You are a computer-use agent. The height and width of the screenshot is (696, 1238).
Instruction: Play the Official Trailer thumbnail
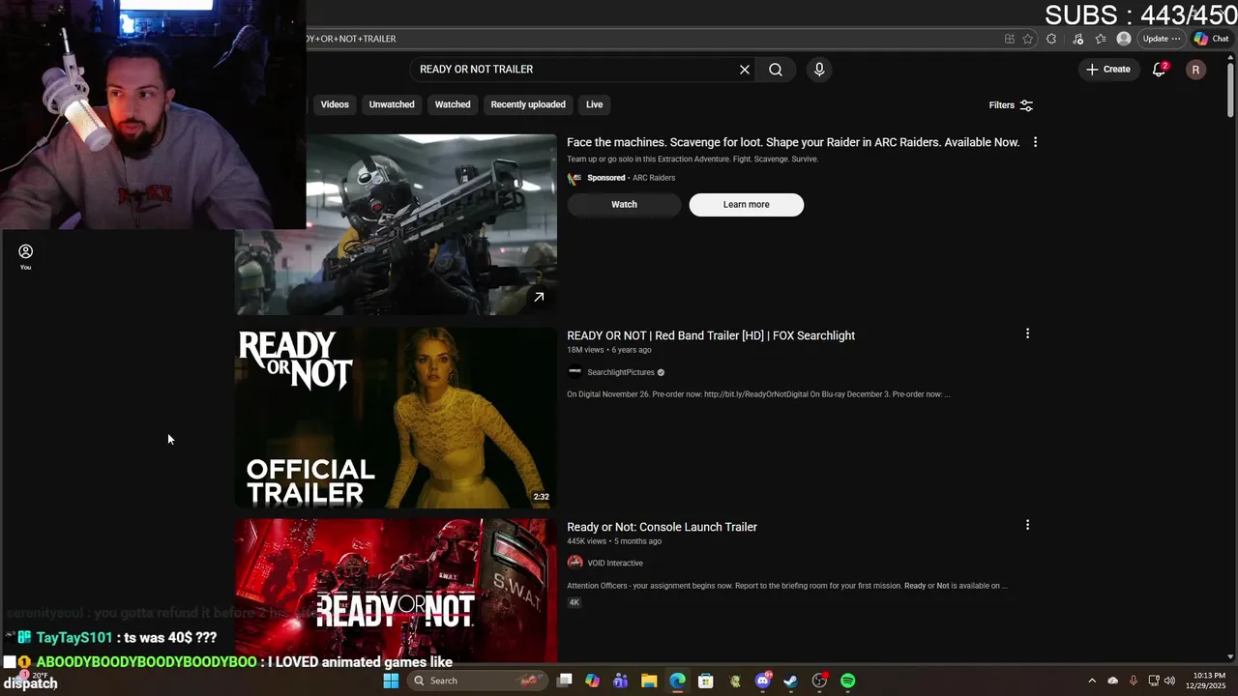pyautogui.click(x=396, y=418)
